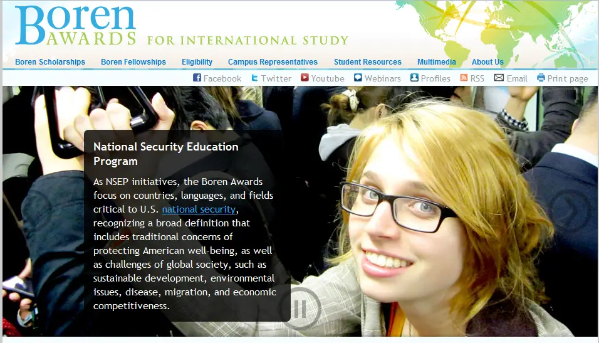Open the About Us menu

click(x=487, y=62)
